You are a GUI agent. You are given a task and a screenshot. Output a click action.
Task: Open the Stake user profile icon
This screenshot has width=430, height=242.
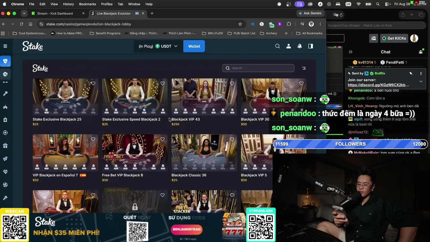click(289, 46)
